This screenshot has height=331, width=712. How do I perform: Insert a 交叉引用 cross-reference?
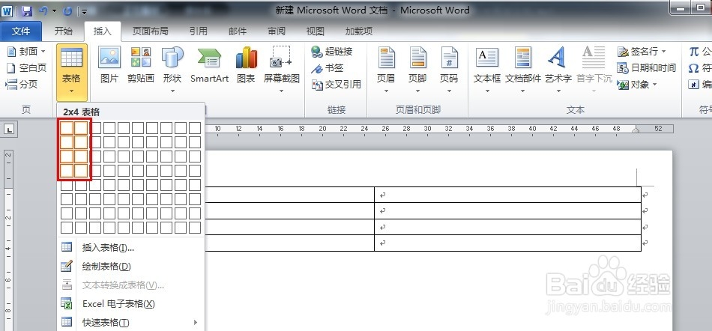coord(337,85)
